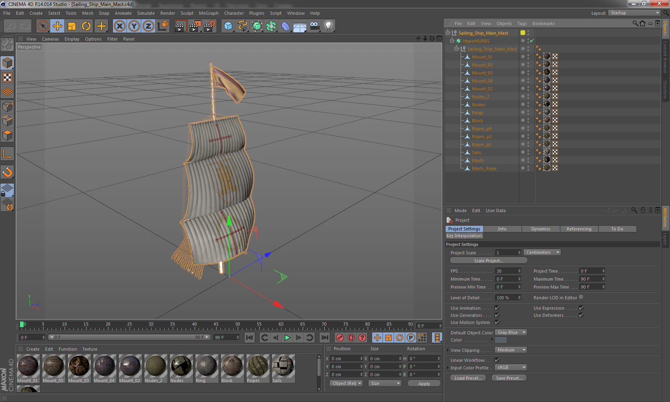The width and height of the screenshot is (670, 402).
Task: Toggle Use Generators checkbox
Action: 497,315
